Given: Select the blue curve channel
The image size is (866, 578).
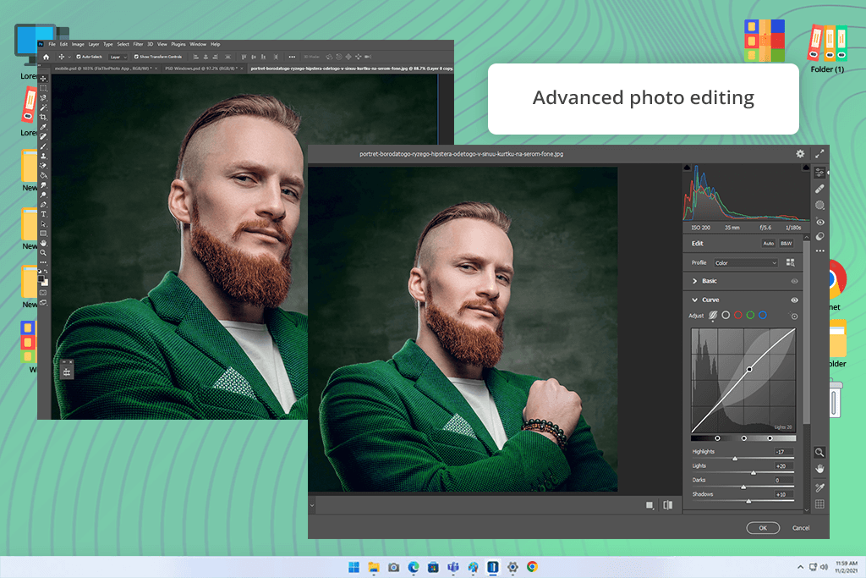Looking at the screenshot, I should [x=763, y=315].
